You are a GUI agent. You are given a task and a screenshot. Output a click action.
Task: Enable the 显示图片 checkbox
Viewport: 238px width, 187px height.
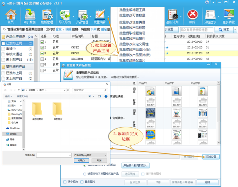tap(82, 182)
